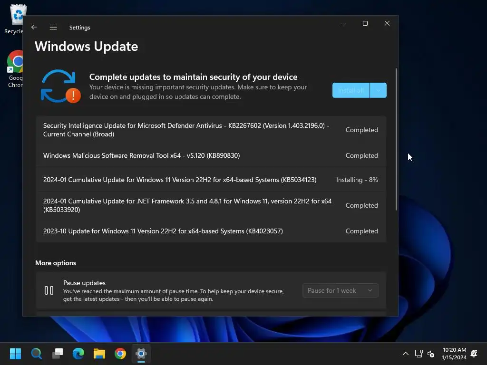Click the Windows Update page heading
The image size is (487, 365).
click(x=87, y=46)
